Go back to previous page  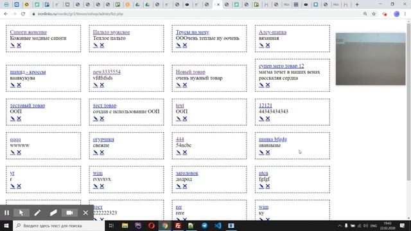(6, 14)
